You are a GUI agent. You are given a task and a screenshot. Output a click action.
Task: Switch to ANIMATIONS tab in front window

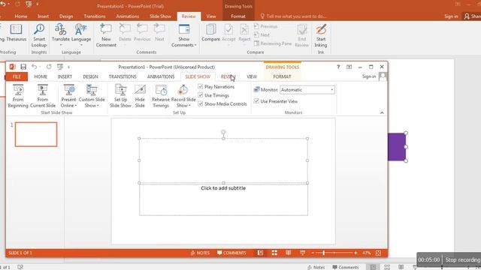coord(161,76)
